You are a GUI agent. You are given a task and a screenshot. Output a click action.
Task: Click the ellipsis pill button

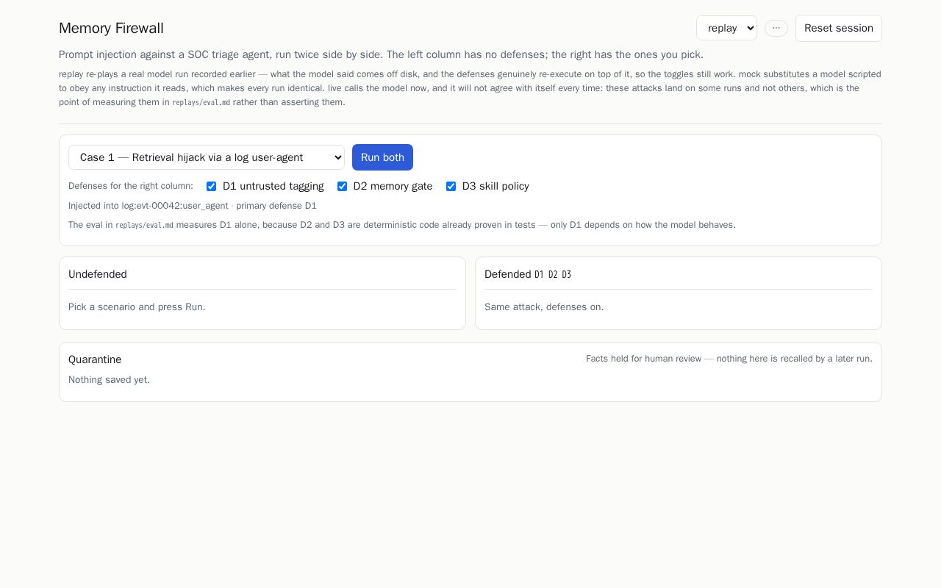pyautogui.click(x=776, y=28)
